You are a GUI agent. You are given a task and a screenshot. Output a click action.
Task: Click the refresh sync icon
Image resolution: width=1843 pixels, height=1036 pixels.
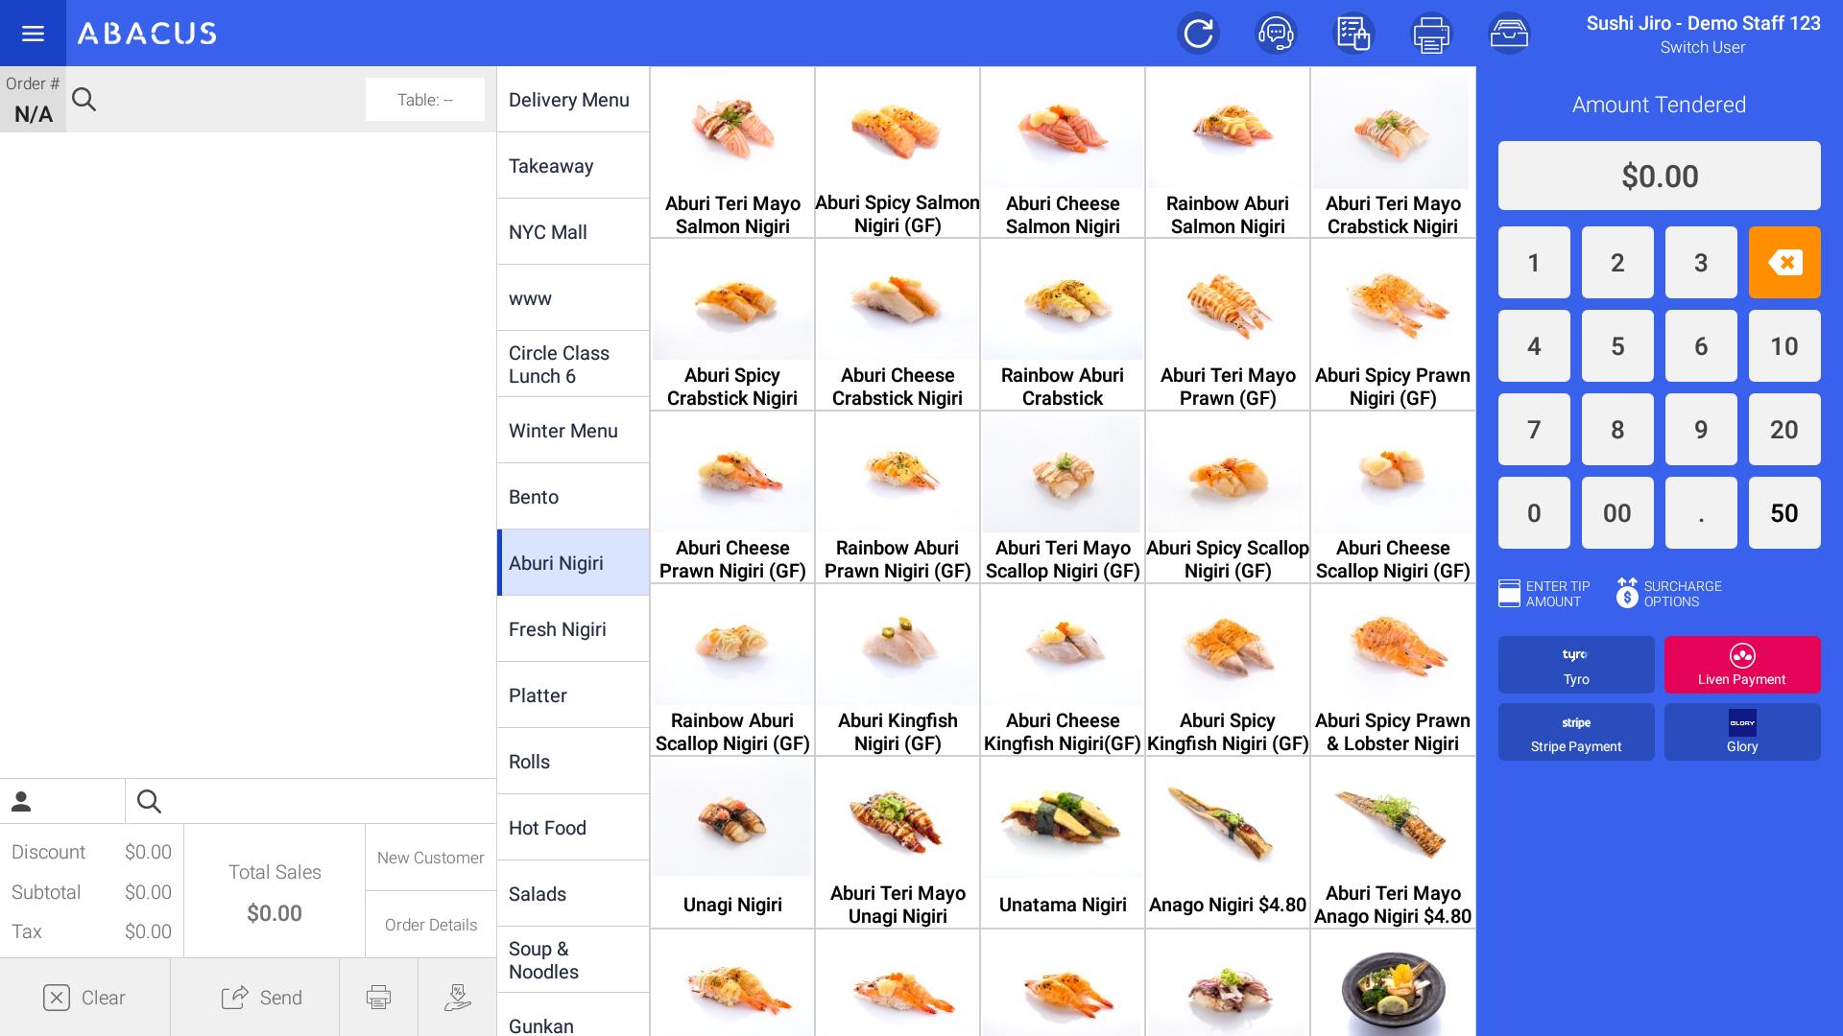point(1198,34)
